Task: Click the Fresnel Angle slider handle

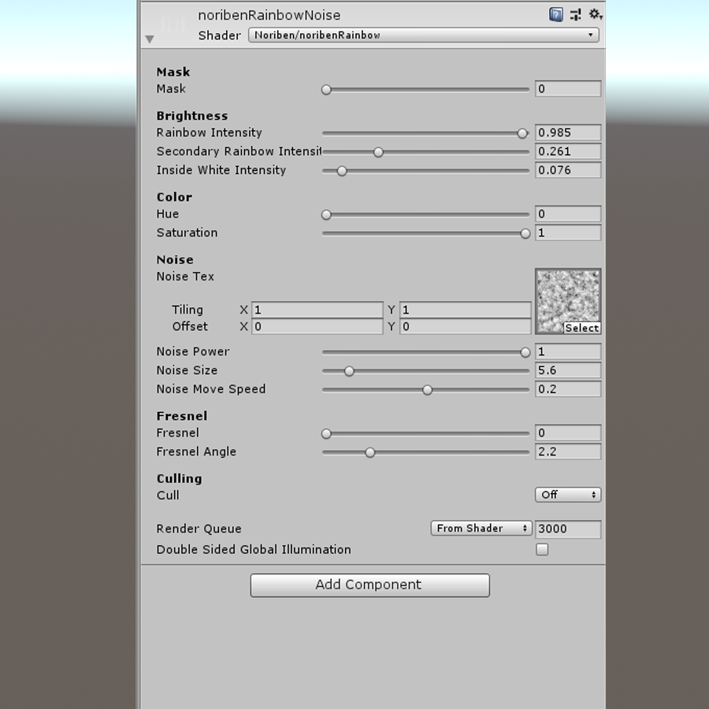Action: pos(370,452)
